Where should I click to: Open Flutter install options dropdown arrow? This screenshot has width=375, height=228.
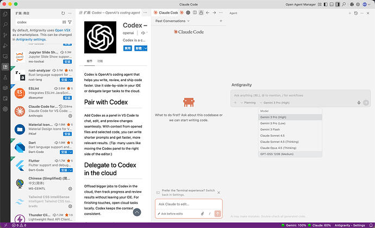click(x=70, y=170)
